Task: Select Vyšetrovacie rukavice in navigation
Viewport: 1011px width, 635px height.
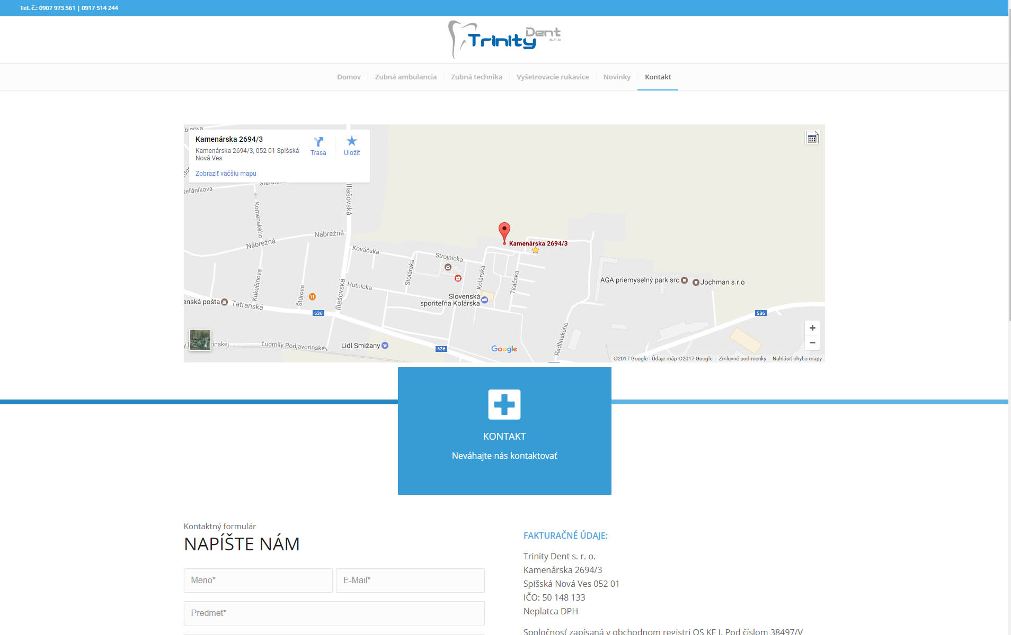Action: click(553, 77)
